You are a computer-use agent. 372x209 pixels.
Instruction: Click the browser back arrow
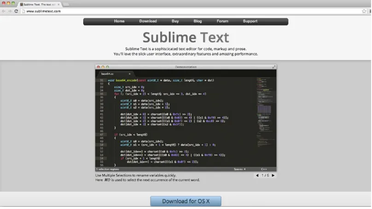(x=4, y=11)
